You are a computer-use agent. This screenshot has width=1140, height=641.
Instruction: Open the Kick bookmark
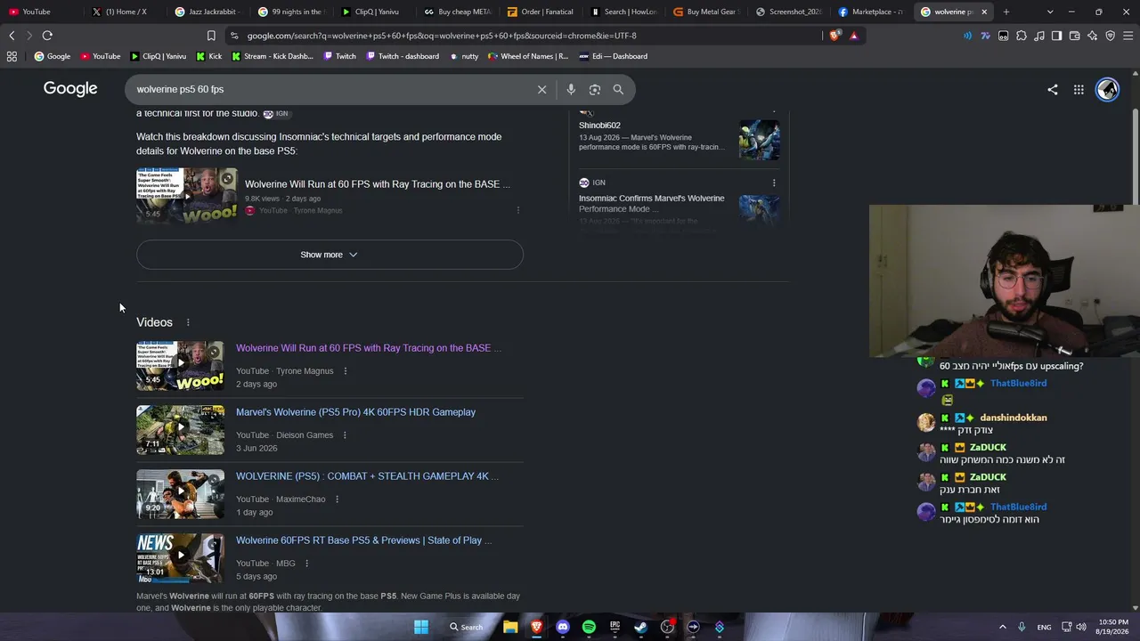(208, 56)
